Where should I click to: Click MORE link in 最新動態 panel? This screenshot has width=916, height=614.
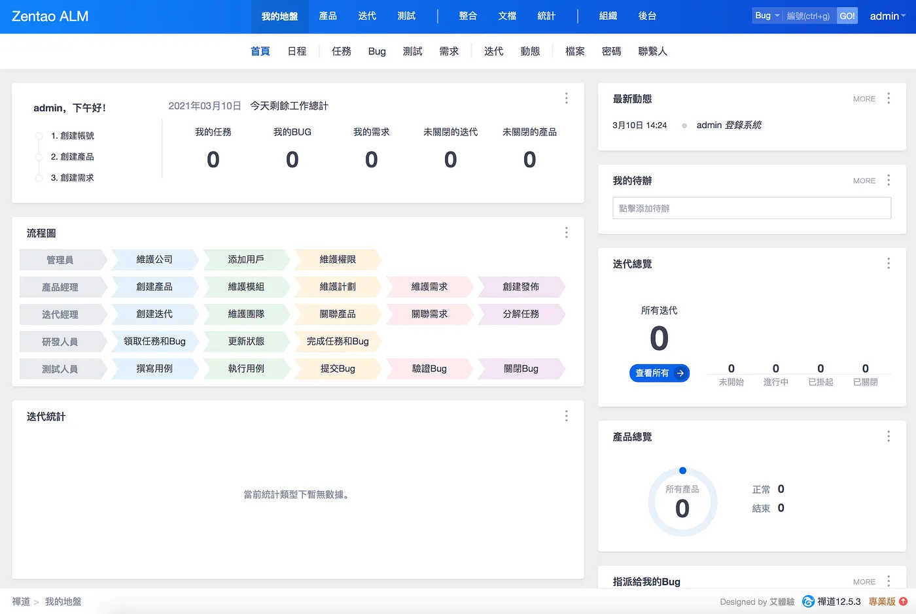864,99
